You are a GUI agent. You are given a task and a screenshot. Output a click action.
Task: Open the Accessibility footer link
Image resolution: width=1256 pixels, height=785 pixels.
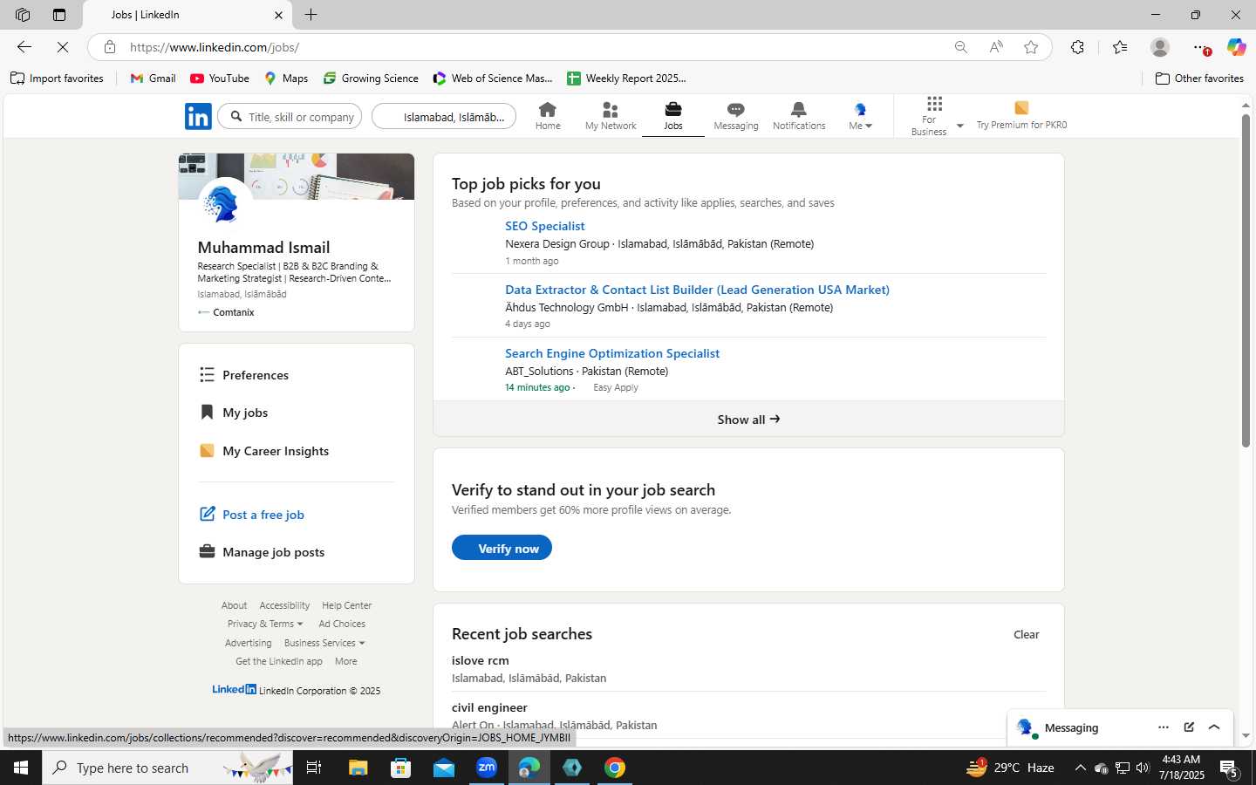pyautogui.click(x=284, y=605)
